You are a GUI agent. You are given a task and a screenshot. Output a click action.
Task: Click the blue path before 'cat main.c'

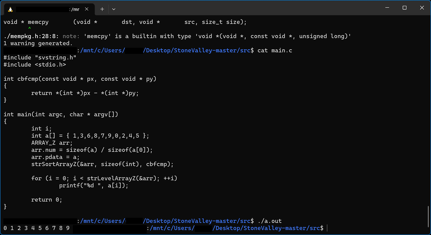(x=166, y=51)
